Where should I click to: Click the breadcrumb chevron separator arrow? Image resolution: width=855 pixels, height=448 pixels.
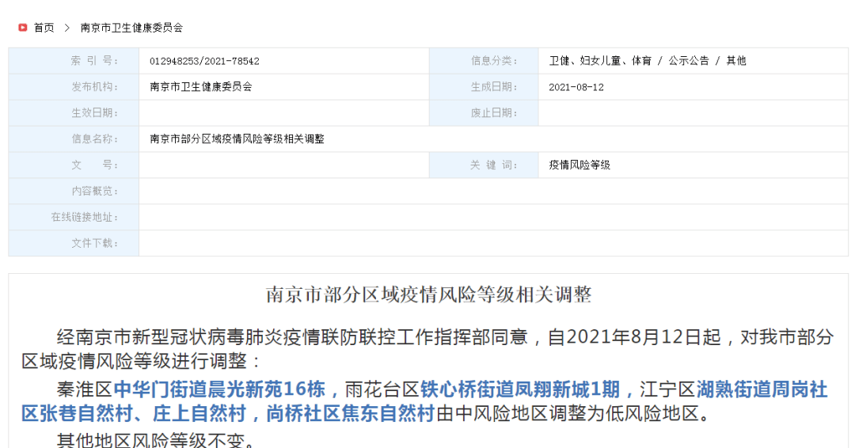point(67,28)
